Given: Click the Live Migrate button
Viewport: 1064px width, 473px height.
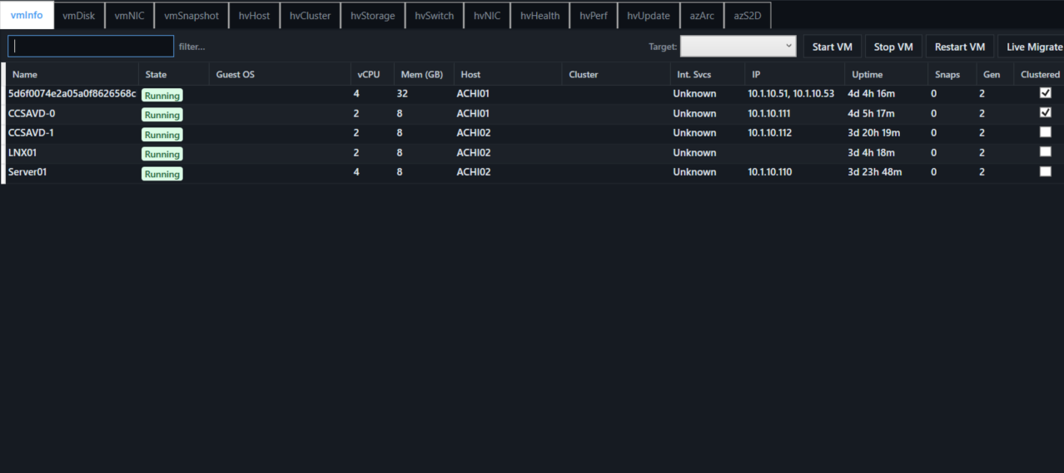Looking at the screenshot, I should tap(1032, 47).
